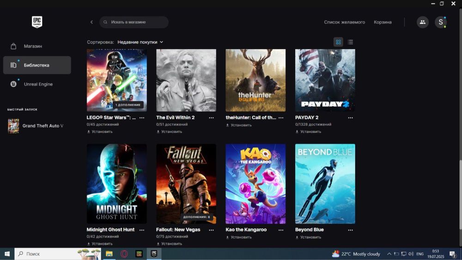This screenshot has width=462, height=260.
Task: Open theHunter three-dot options menu
Action: pos(281,118)
